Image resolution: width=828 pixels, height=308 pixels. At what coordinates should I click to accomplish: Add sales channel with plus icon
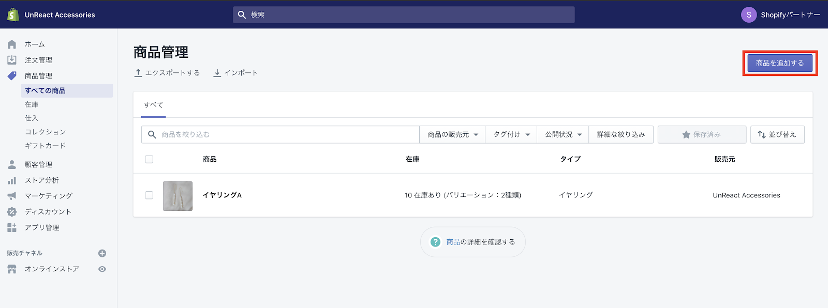tap(102, 253)
